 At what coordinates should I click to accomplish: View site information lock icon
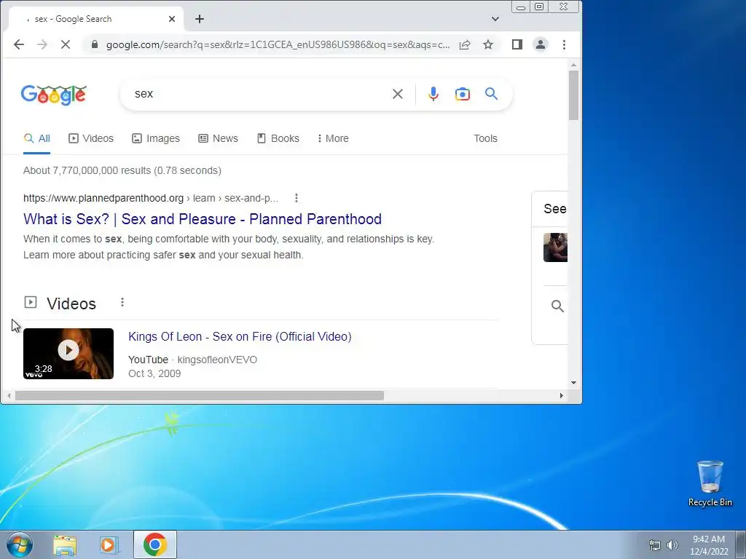95,44
